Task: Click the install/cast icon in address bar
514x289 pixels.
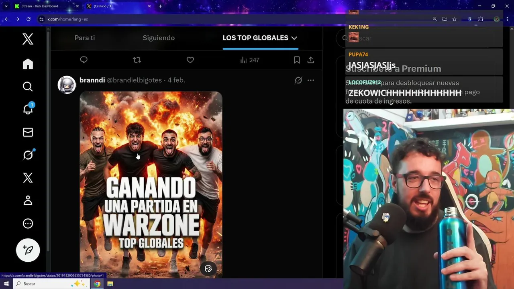Action: [445, 19]
